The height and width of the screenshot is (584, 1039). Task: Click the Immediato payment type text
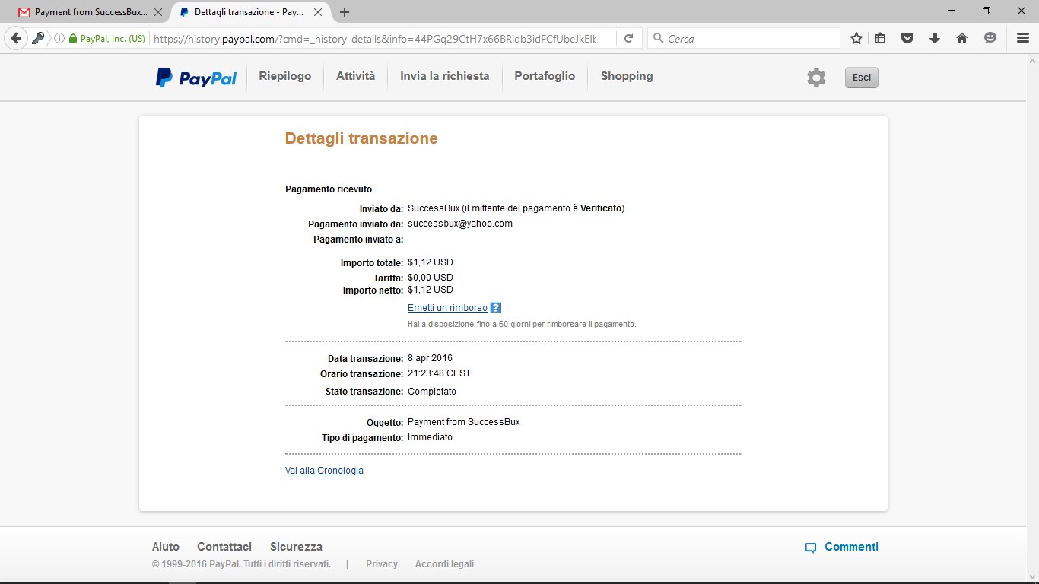(430, 437)
